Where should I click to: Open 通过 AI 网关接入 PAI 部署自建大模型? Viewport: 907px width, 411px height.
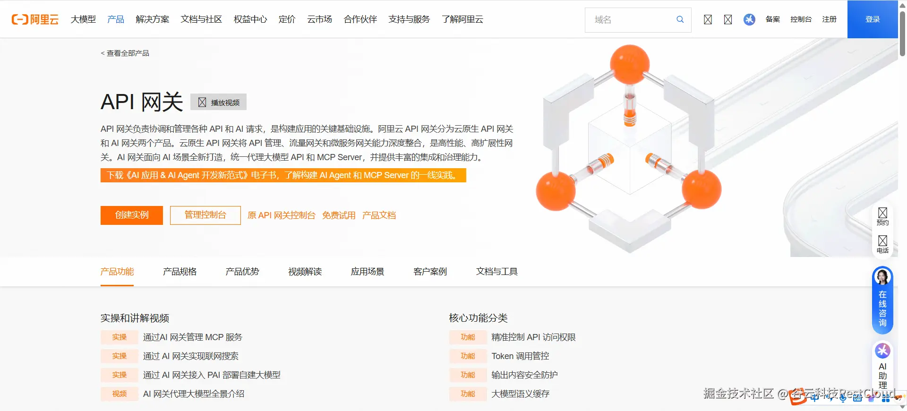click(212, 375)
